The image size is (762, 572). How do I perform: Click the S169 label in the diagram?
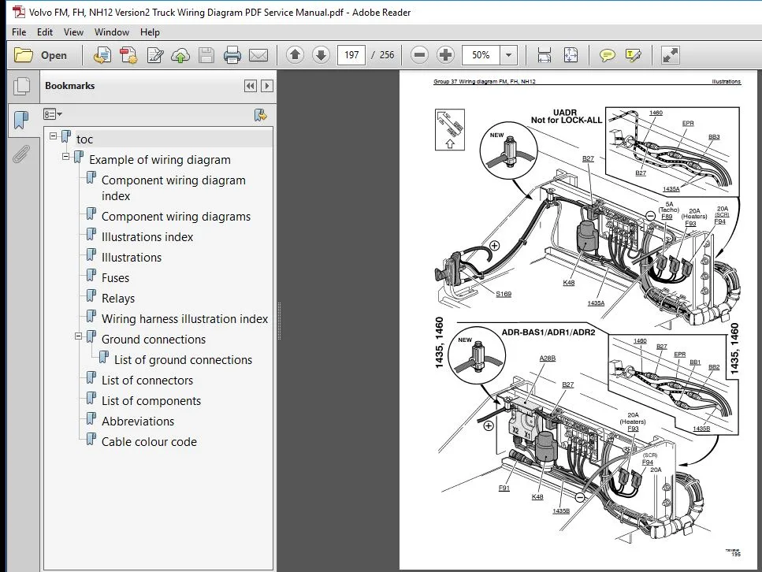(504, 294)
